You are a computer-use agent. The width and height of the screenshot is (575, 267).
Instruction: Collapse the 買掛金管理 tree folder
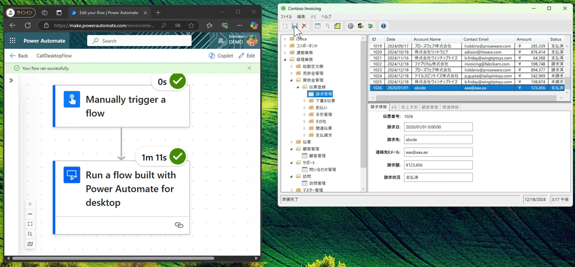[x=291, y=80]
